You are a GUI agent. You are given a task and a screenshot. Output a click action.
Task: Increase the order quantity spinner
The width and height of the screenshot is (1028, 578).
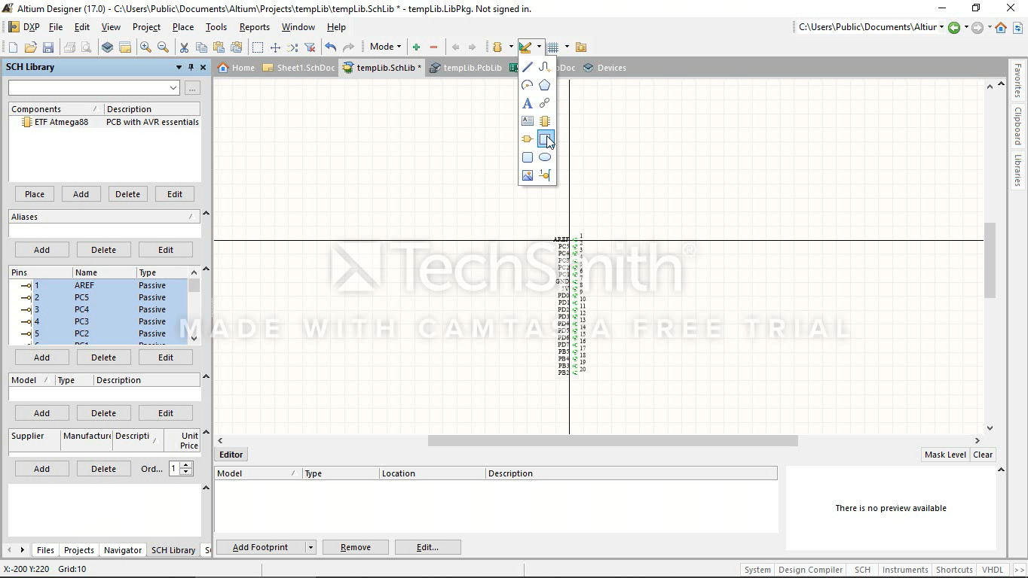(186, 465)
